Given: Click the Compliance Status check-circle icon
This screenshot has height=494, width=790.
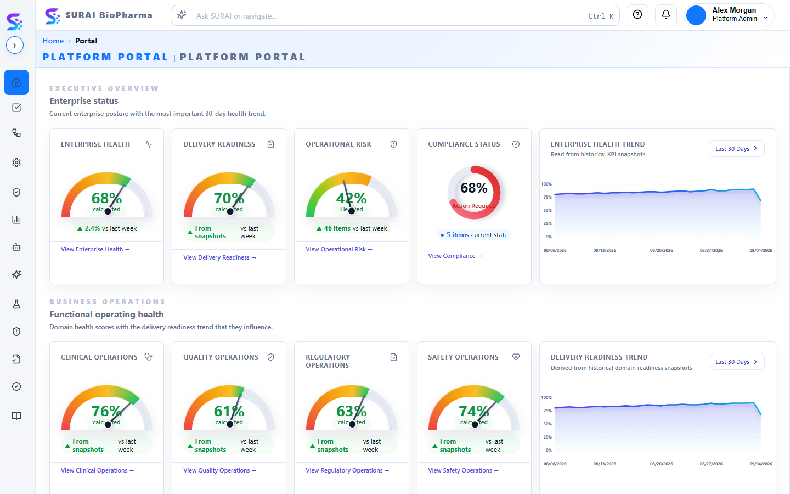Looking at the screenshot, I should [516, 144].
